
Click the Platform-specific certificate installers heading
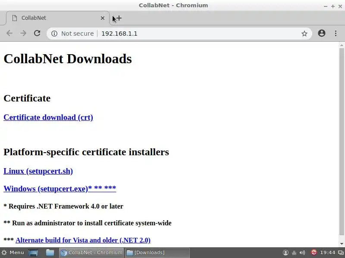(x=86, y=152)
